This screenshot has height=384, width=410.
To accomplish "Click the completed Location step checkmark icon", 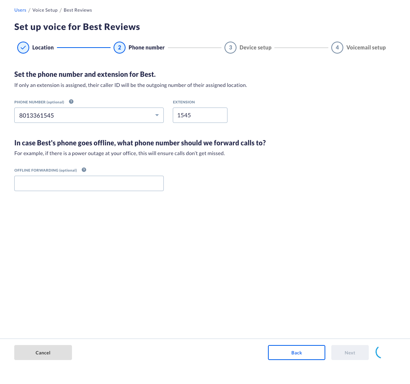I will pyautogui.click(x=23, y=48).
